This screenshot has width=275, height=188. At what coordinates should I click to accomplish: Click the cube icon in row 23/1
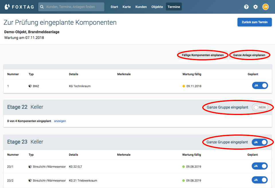[x=30, y=167]
